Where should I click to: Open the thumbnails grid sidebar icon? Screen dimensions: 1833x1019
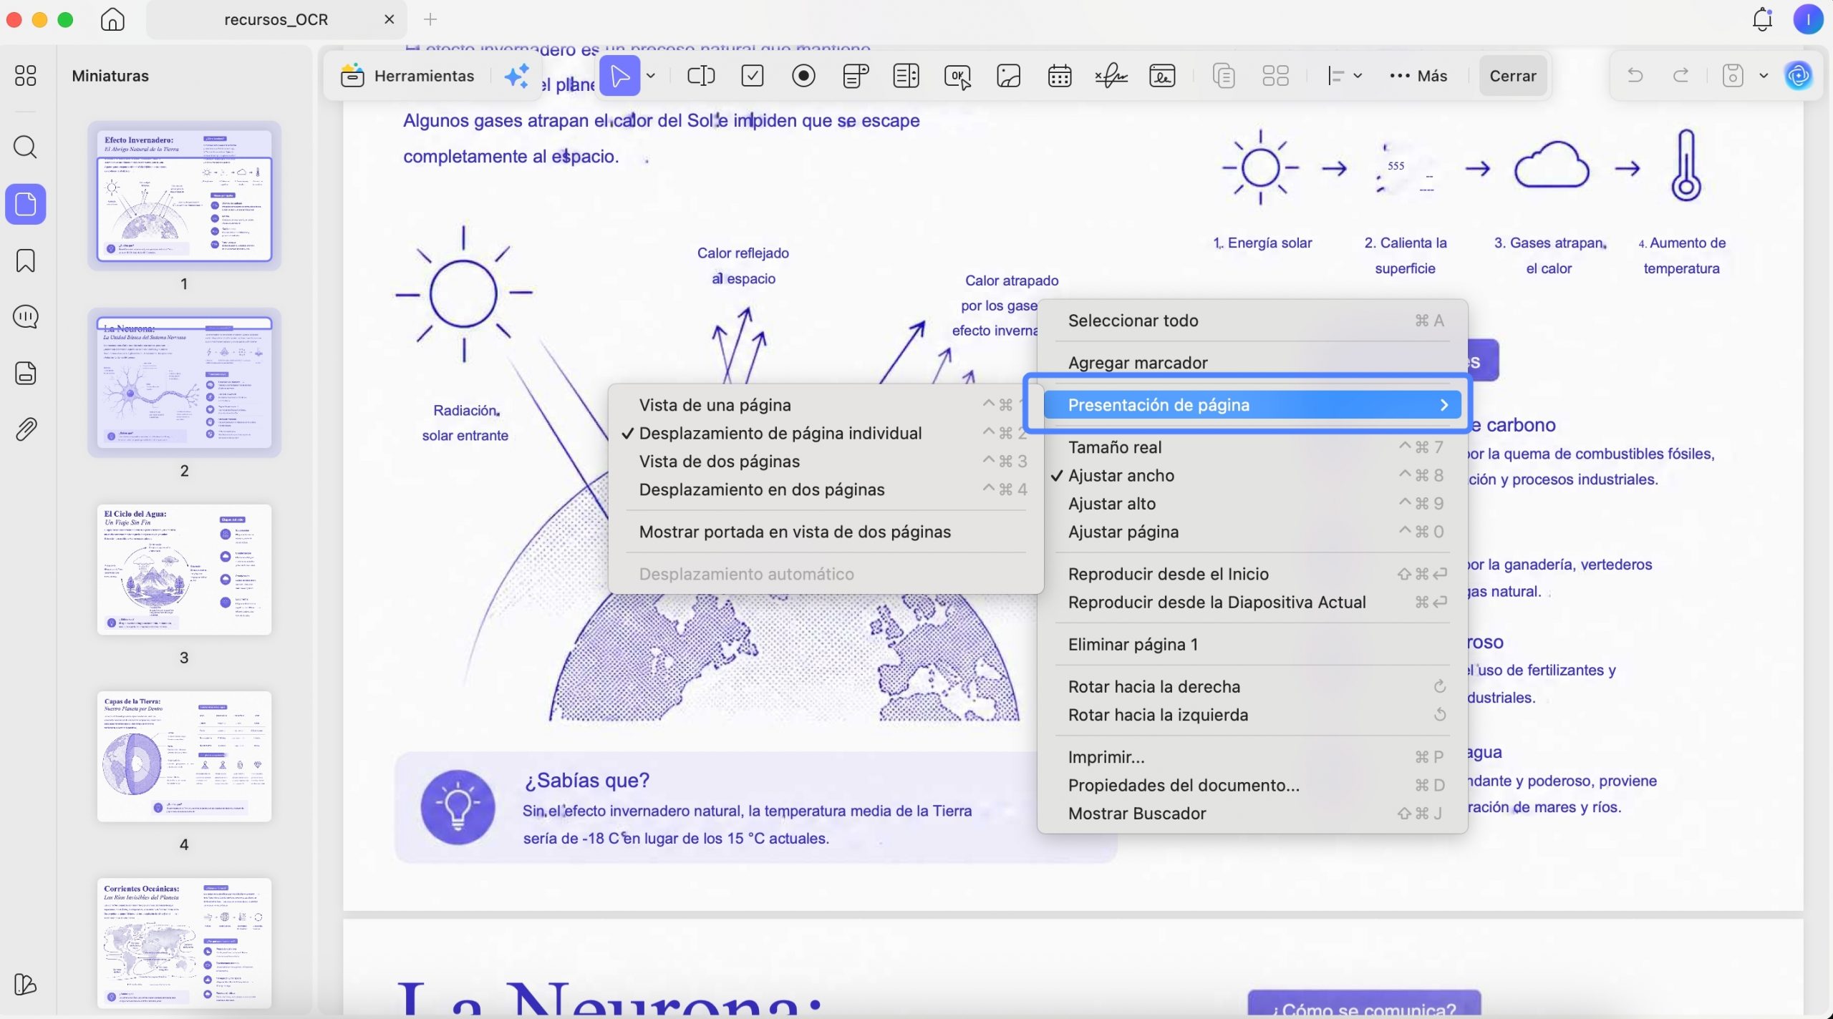tap(26, 76)
